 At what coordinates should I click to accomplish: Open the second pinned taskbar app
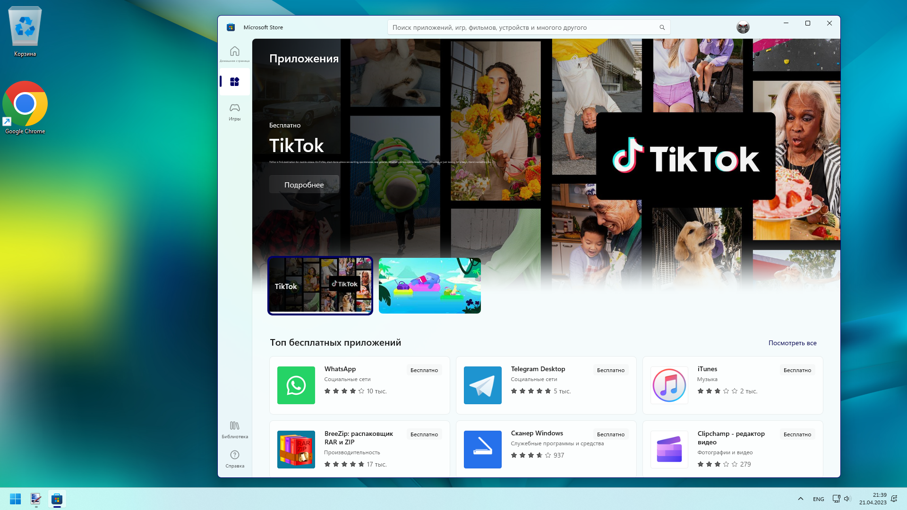[x=36, y=499]
